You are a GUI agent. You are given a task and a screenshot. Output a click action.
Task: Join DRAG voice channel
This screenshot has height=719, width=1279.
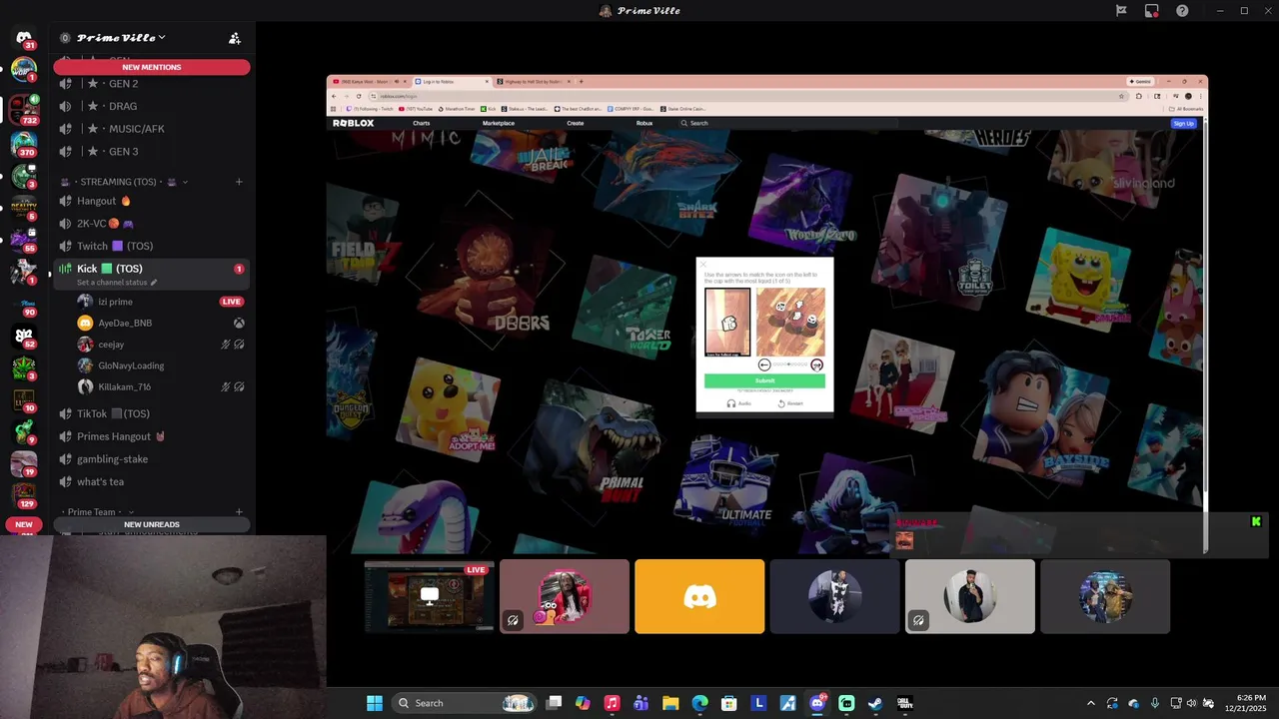[x=151, y=106]
